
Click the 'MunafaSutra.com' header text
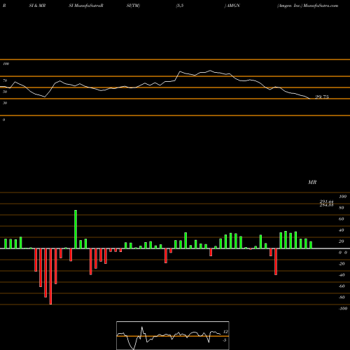click(321, 6)
